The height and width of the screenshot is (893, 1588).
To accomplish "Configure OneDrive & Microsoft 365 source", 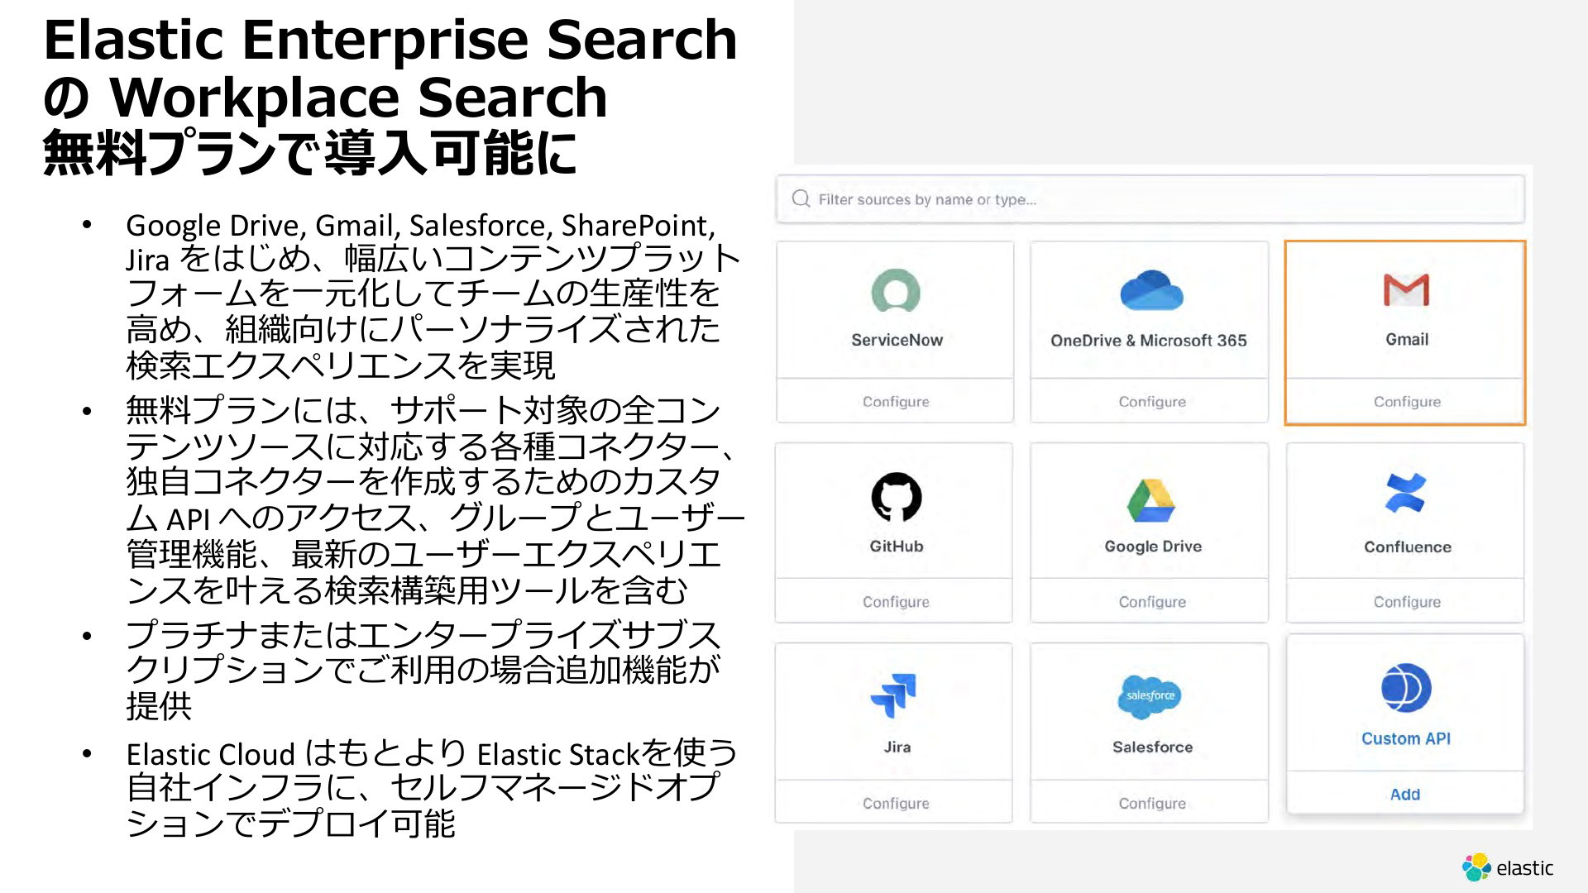I will tap(1151, 402).
